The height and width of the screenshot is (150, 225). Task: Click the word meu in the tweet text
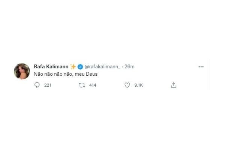tap(79, 75)
